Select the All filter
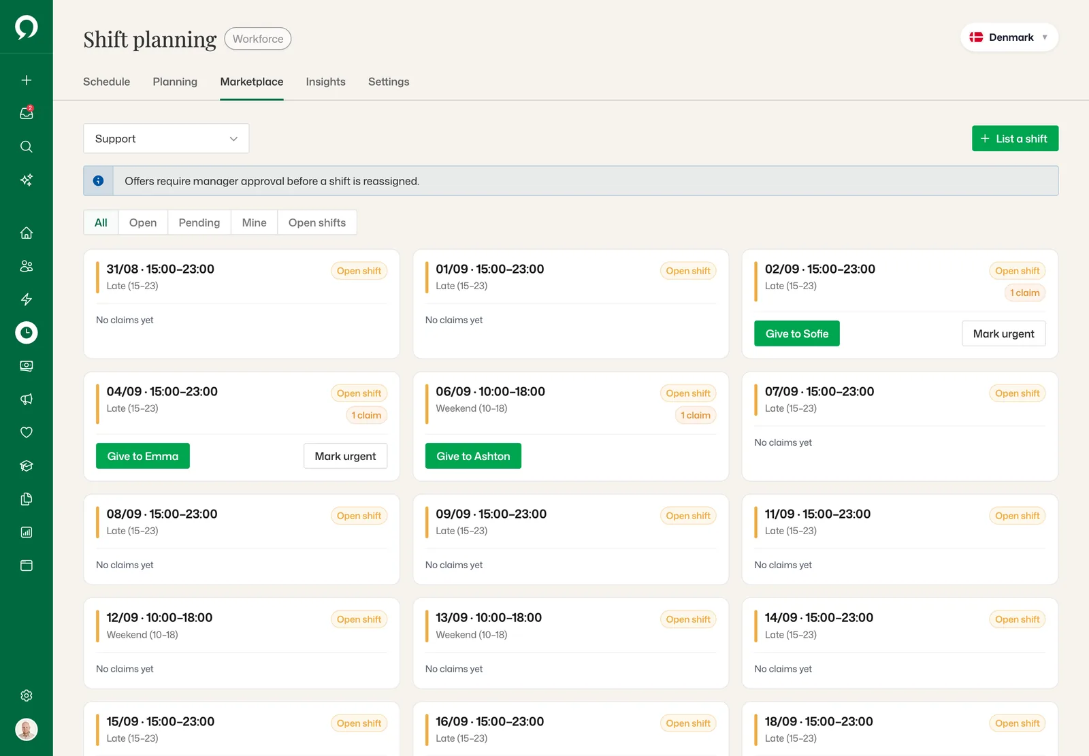This screenshot has height=756, width=1089. tap(101, 223)
